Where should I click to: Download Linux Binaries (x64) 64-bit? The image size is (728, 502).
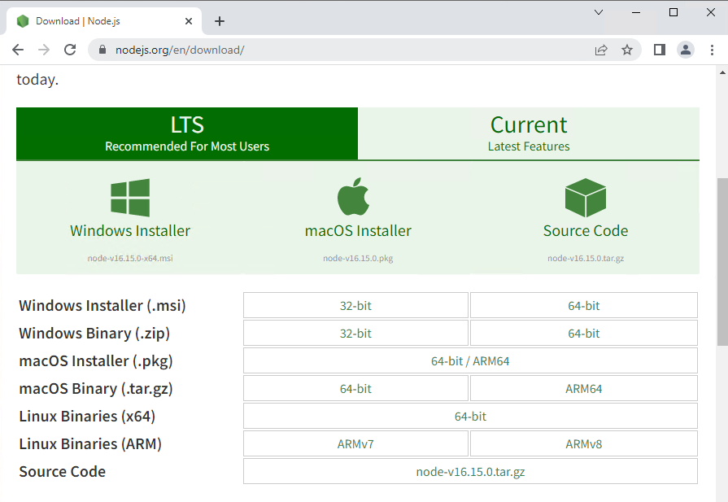point(470,416)
